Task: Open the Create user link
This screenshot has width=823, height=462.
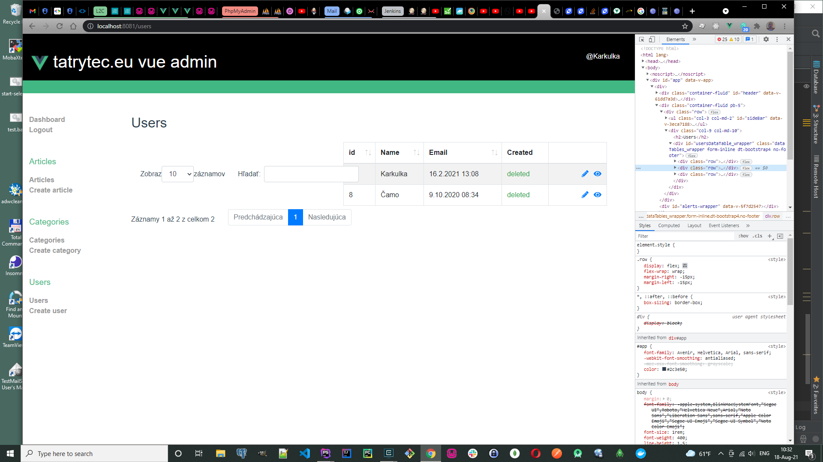Action: [x=48, y=311]
